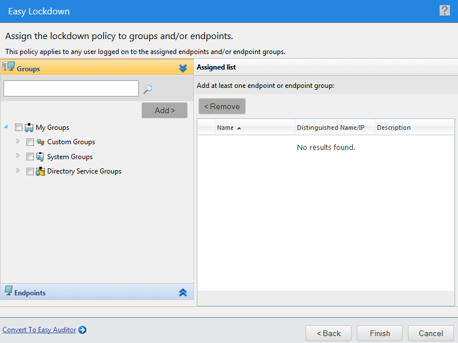Click the Custom Groups icon
Image resolution: width=458 pixels, height=343 pixels.
tap(41, 142)
